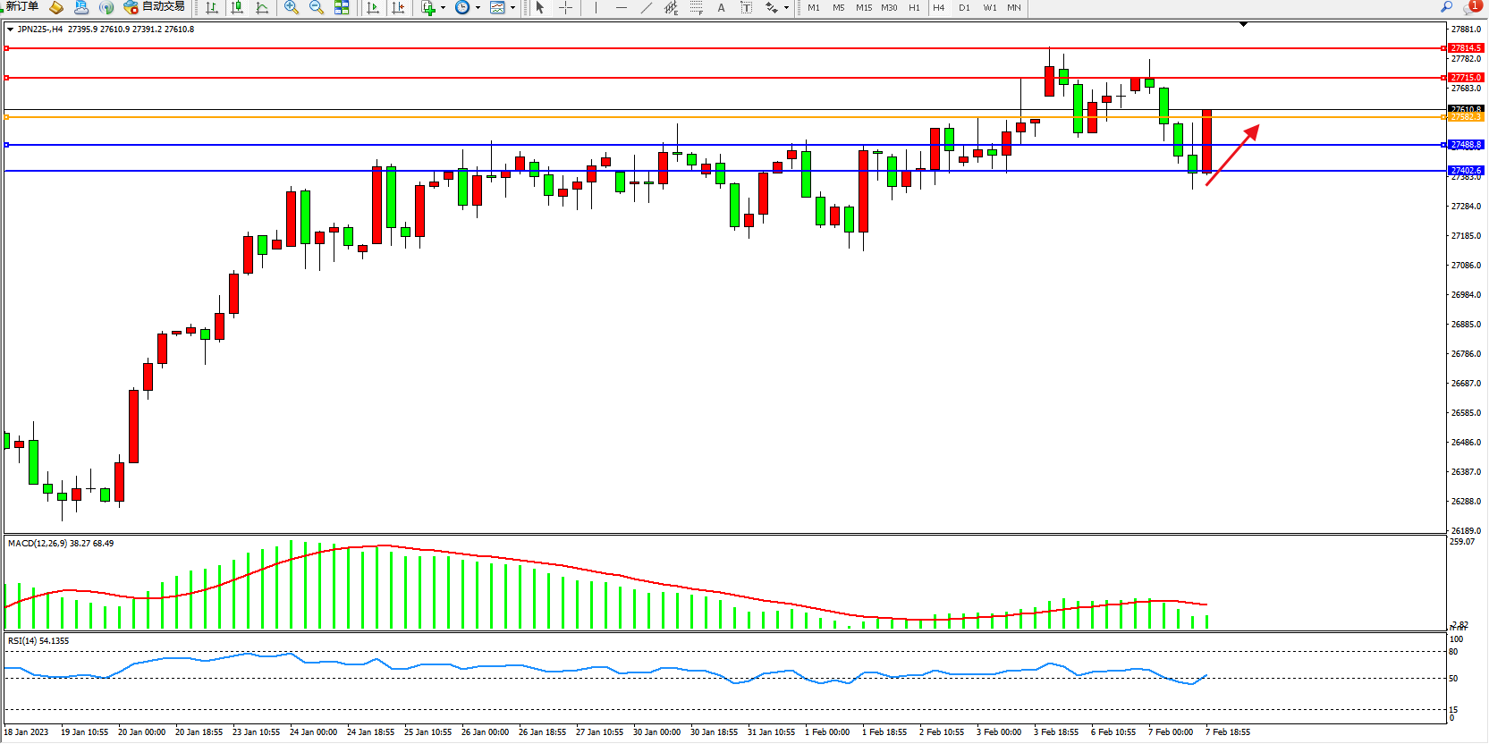Click the red arrow drawn on chart

coord(1232,156)
